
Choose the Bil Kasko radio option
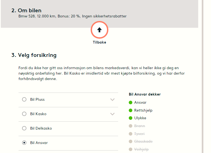[24, 114]
